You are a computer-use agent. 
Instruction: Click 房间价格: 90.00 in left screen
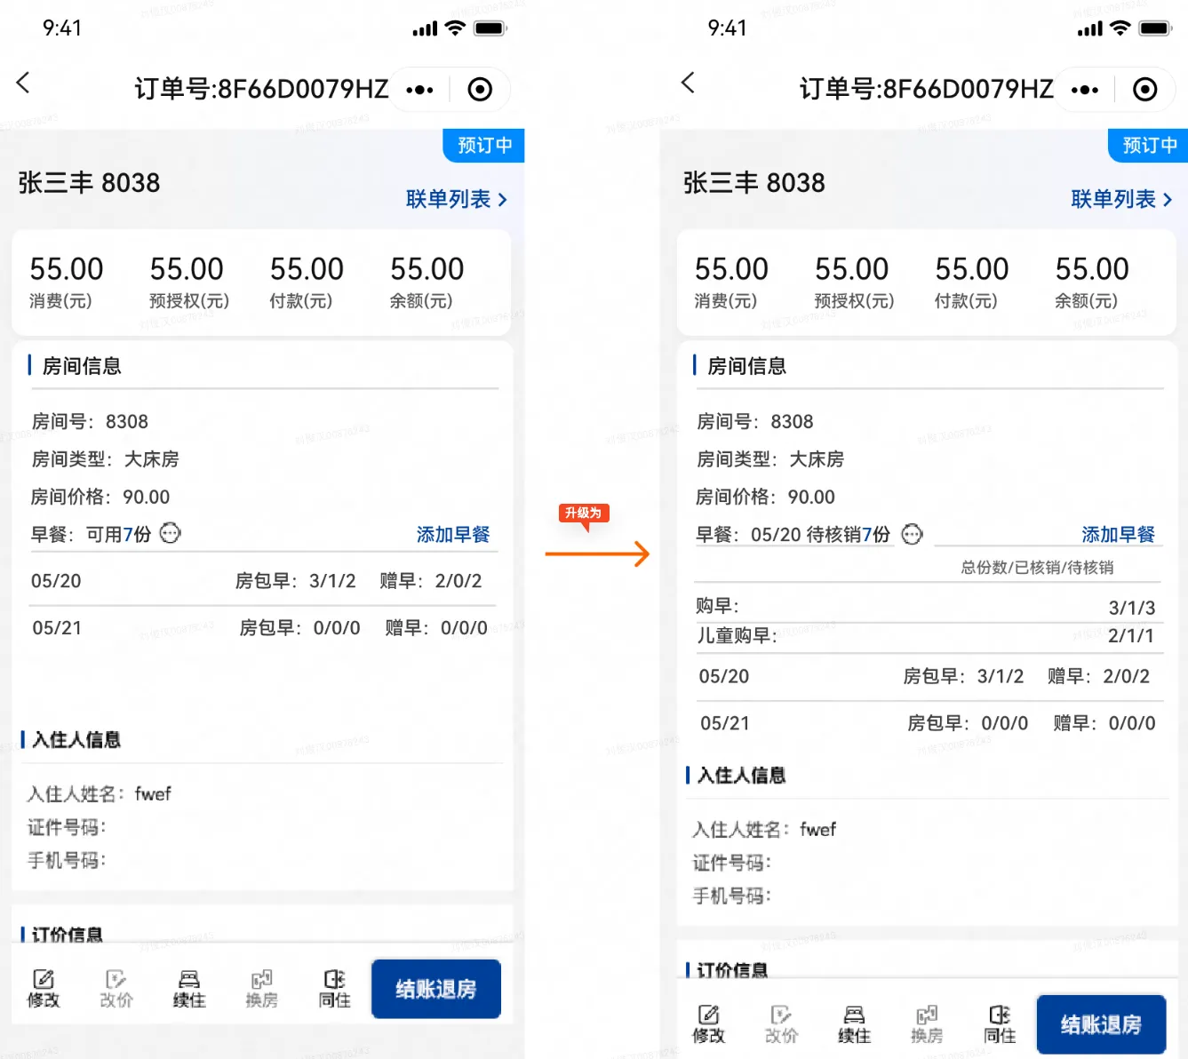tap(100, 497)
